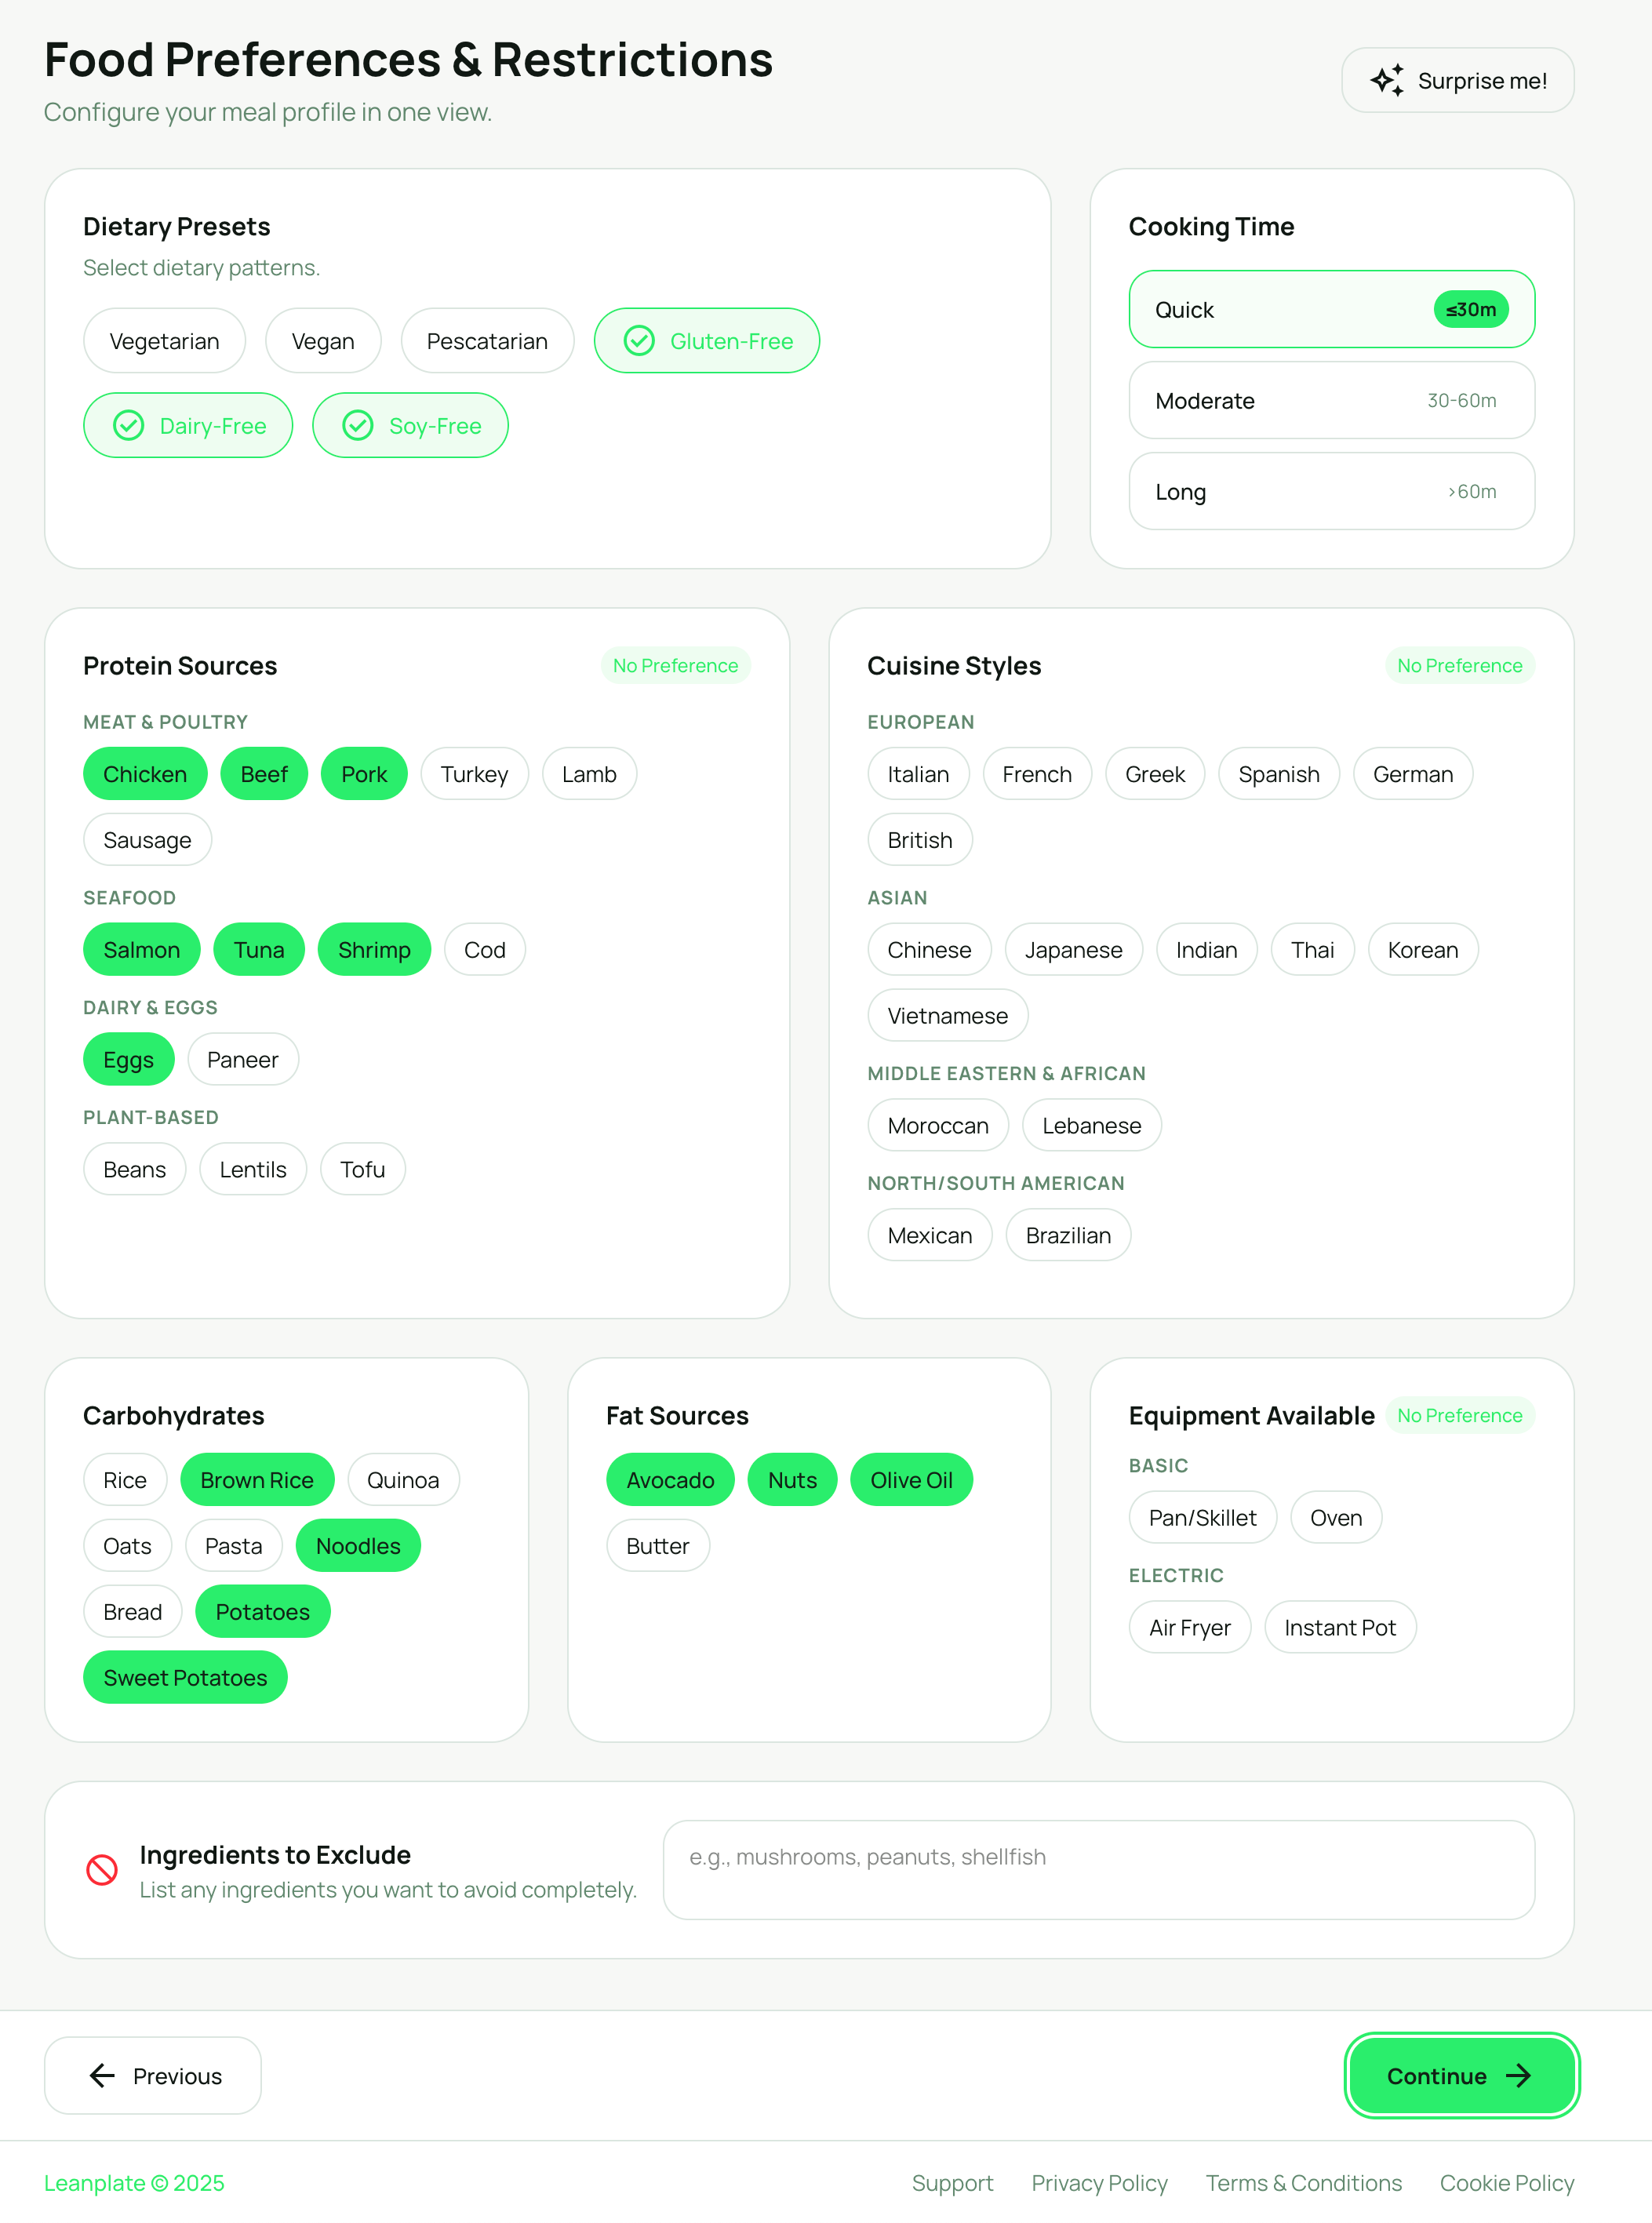Choose Moderate 30-60m cooking time

pos(1331,401)
